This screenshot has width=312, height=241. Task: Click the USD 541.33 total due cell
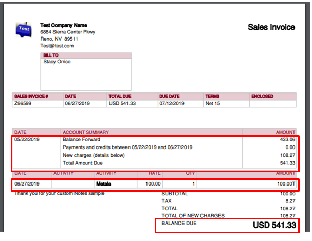[x=124, y=103]
